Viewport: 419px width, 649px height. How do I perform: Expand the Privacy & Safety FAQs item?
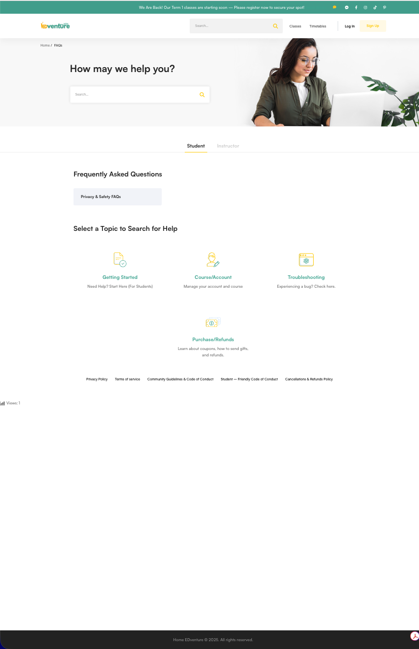(117, 197)
